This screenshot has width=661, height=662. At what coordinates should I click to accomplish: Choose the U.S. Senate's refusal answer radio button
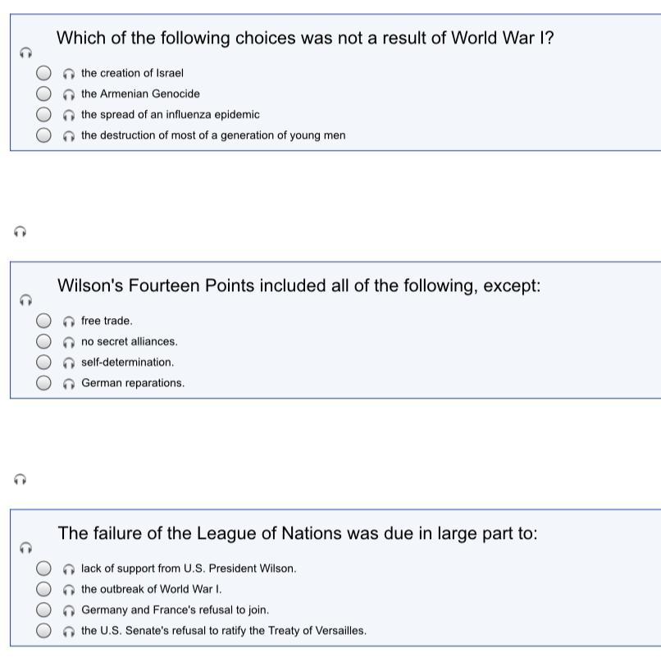point(43,630)
